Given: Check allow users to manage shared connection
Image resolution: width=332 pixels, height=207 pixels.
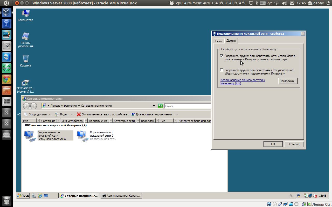Looking at the screenshot, I should click(x=222, y=70).
